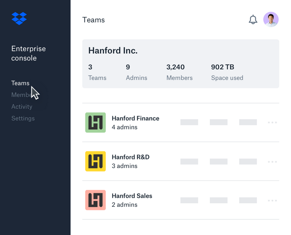
Task: Click the green Hanford Finance team logo
Action: coord(95,123)
